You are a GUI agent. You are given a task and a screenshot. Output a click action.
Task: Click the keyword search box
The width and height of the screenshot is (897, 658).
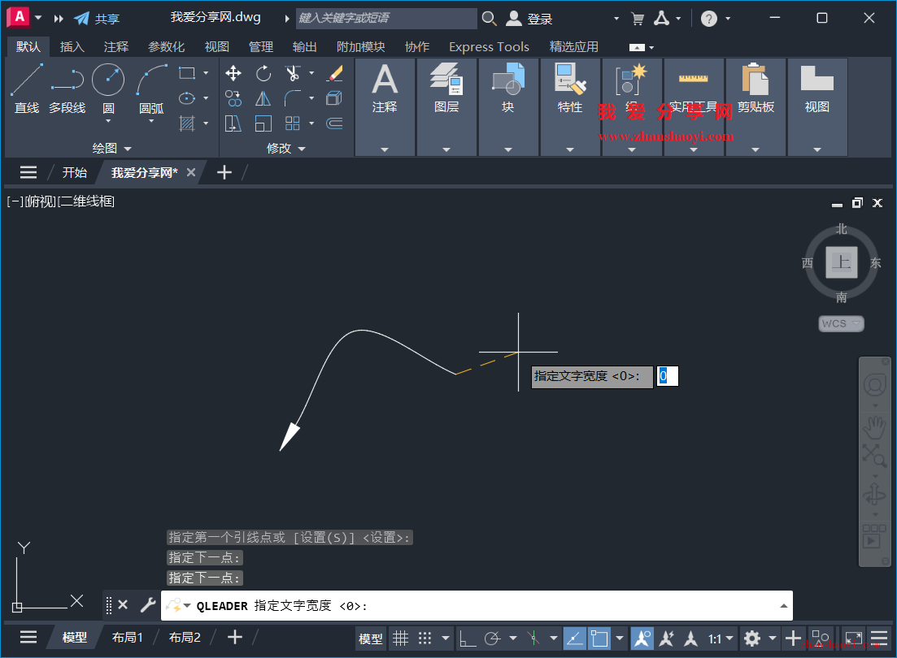(386, 19)
